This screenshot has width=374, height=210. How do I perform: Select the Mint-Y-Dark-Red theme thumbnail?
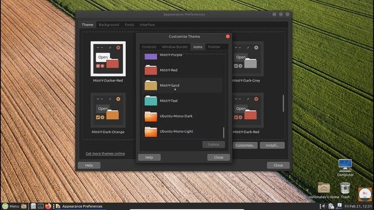247,110
